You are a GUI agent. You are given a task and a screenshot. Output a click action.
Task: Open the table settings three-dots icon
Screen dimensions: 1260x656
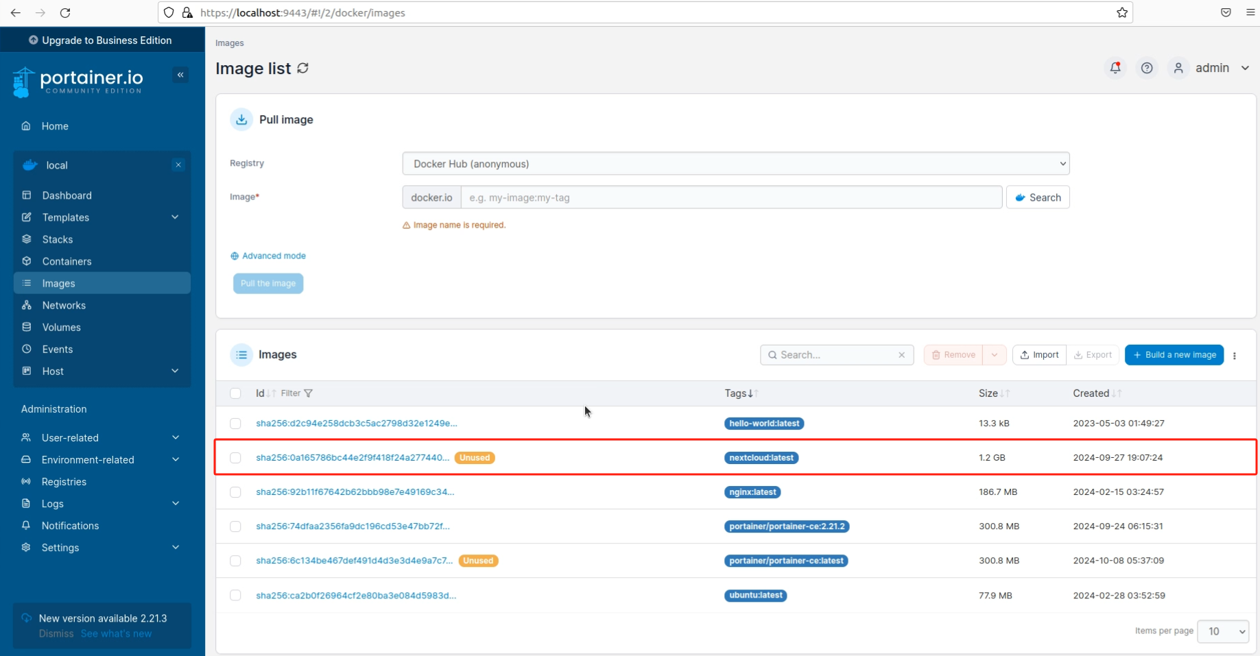point(1235,356)
